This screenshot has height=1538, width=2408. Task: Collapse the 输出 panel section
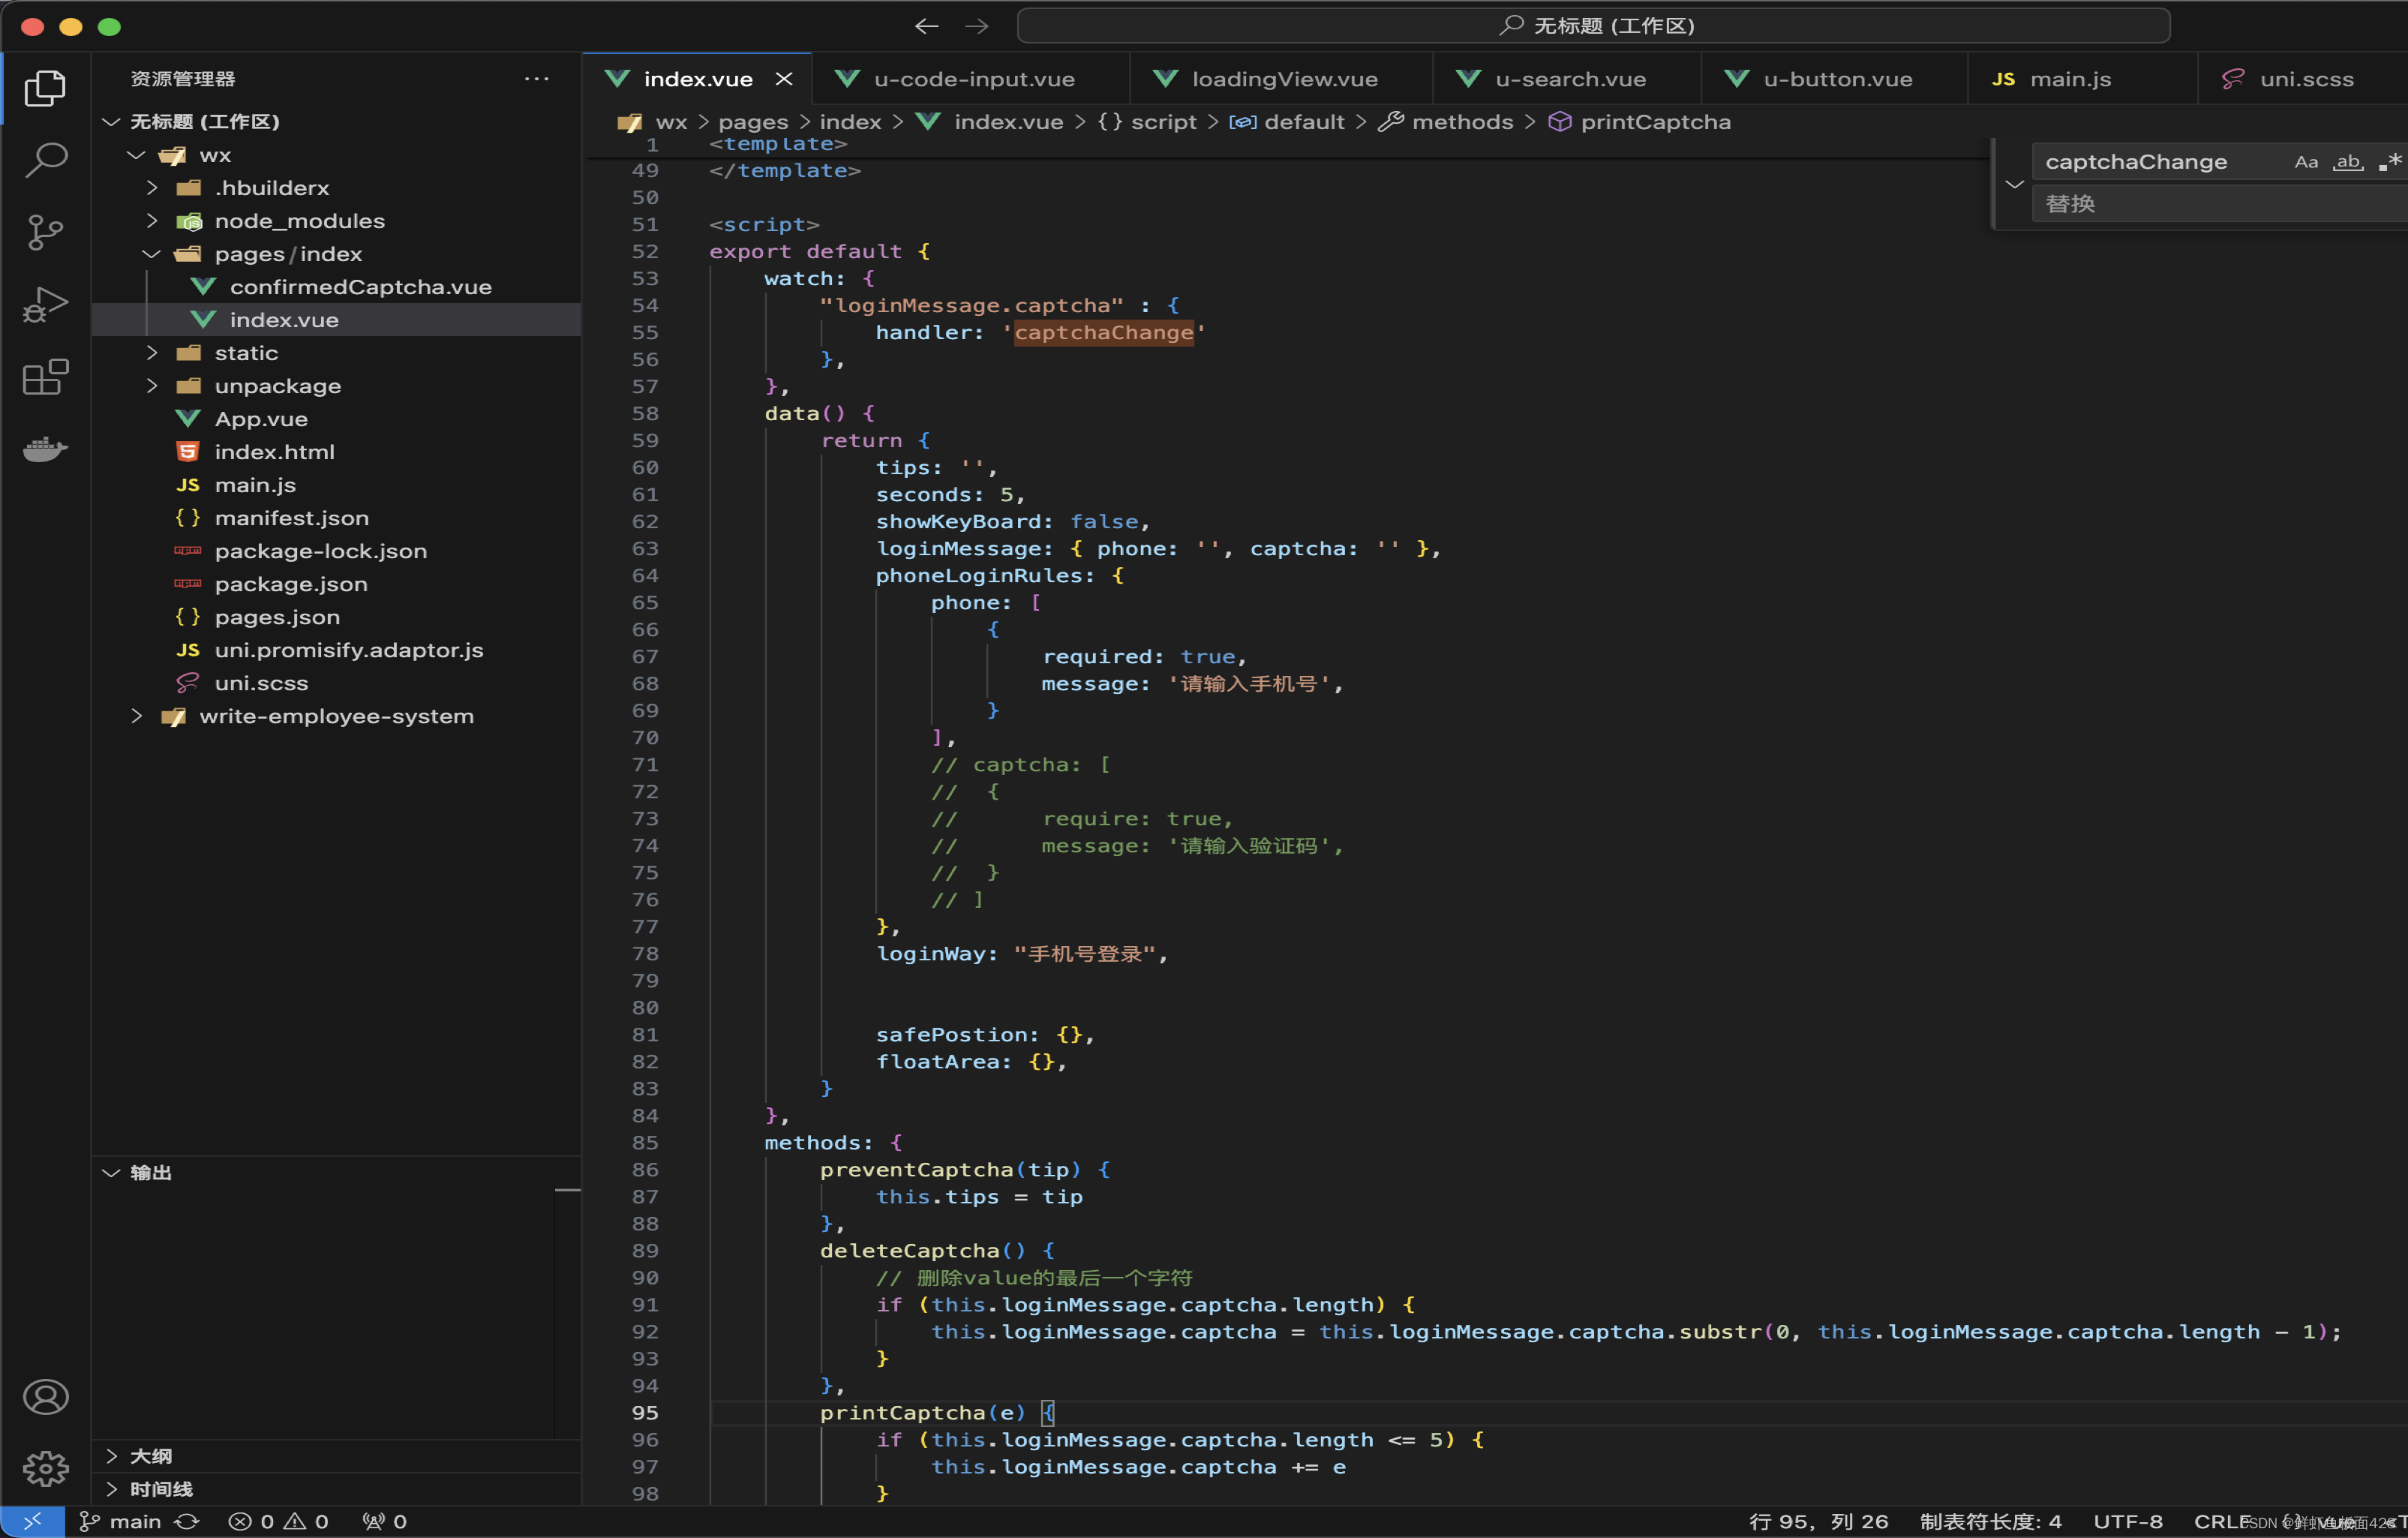(x=111, y=1172)
